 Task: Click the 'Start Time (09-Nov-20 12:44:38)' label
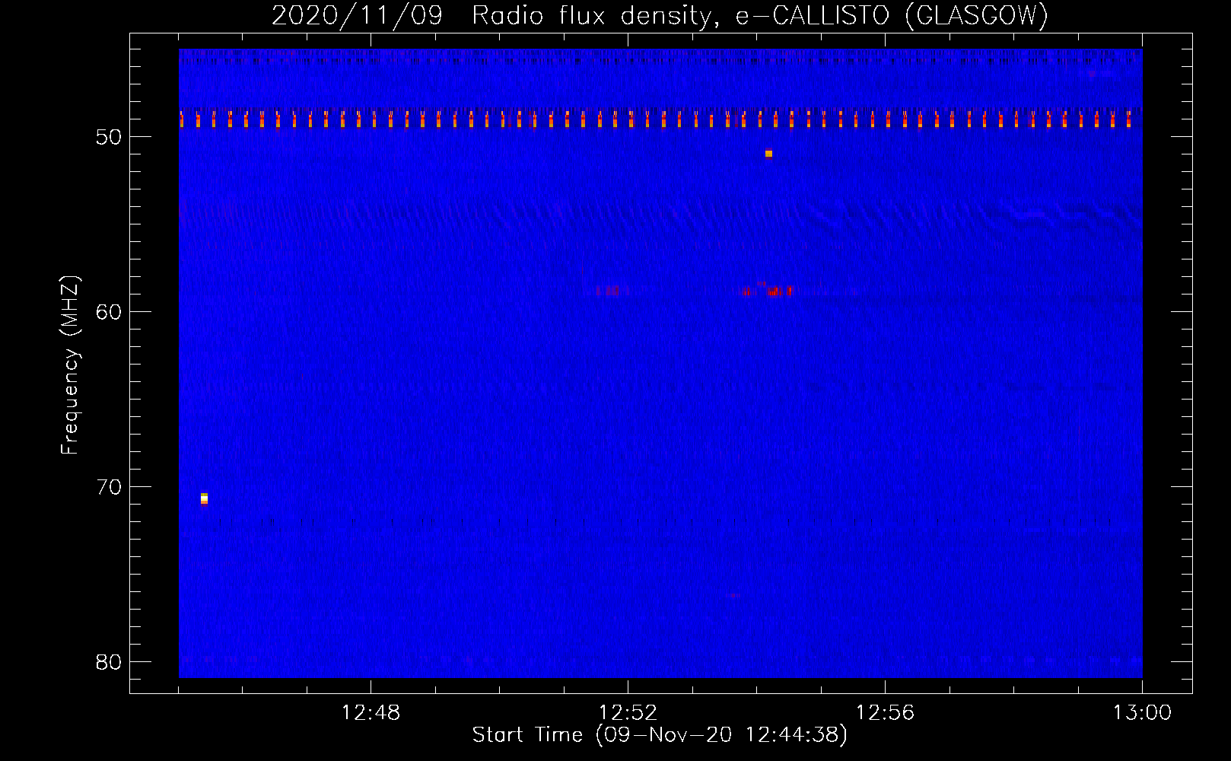pos(660,735)
